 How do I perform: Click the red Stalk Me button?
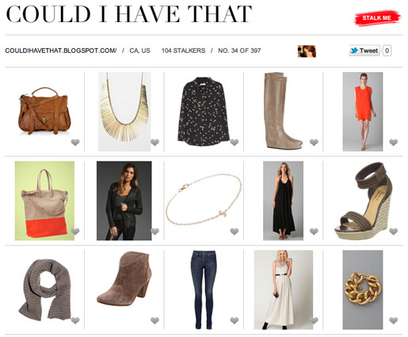click(377, 18)
